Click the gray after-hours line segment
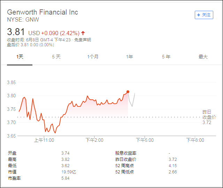This screenshot has height=188, width=223. [132, 101]
